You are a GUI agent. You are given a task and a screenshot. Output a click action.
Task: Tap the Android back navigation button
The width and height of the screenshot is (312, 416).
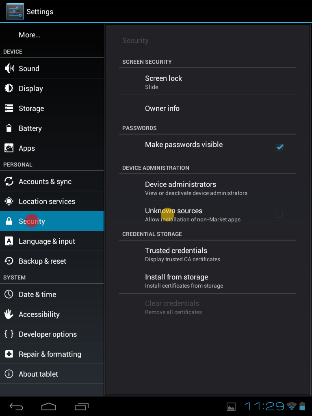tap(16, 406)
